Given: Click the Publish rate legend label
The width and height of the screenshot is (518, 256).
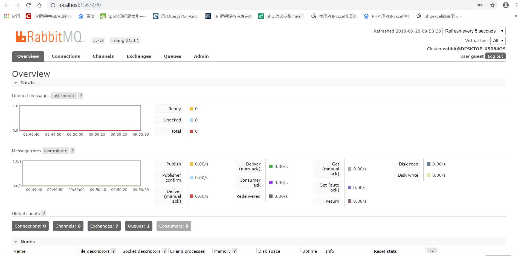Looking at the screenshot, I should click(x=169, y=164).
